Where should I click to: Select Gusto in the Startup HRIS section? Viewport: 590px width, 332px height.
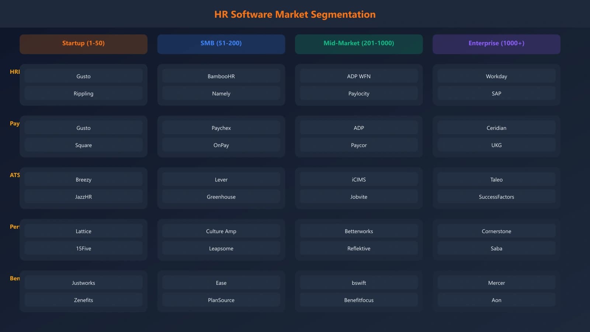click(x=83, y=76)
